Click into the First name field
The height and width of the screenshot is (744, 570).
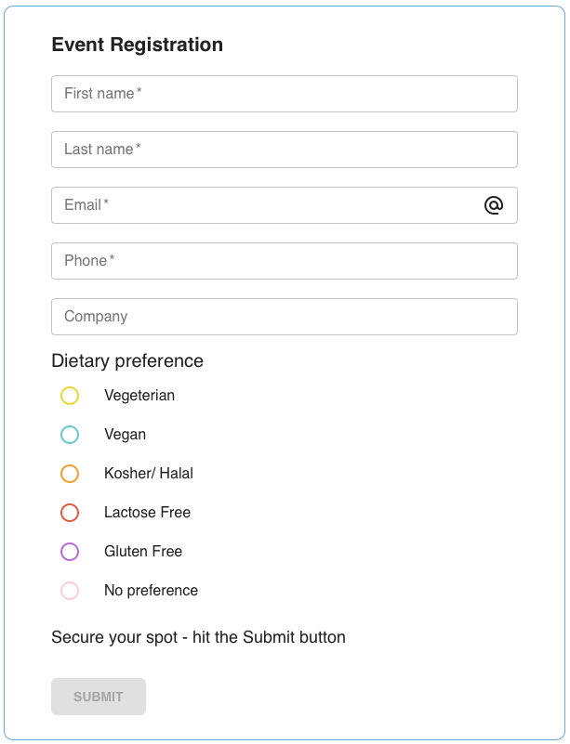pos(284,94)
